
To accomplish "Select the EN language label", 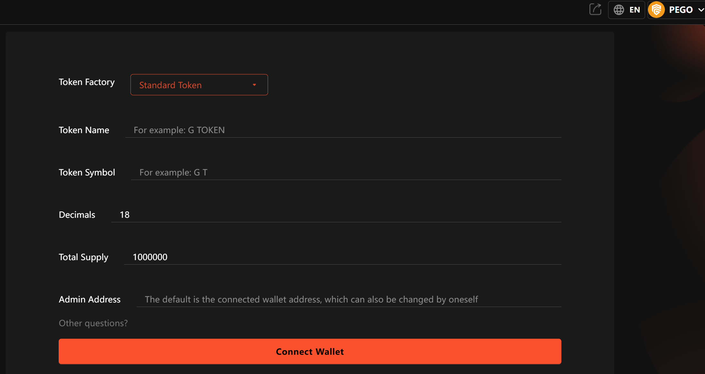I will (x=634, y=10).
